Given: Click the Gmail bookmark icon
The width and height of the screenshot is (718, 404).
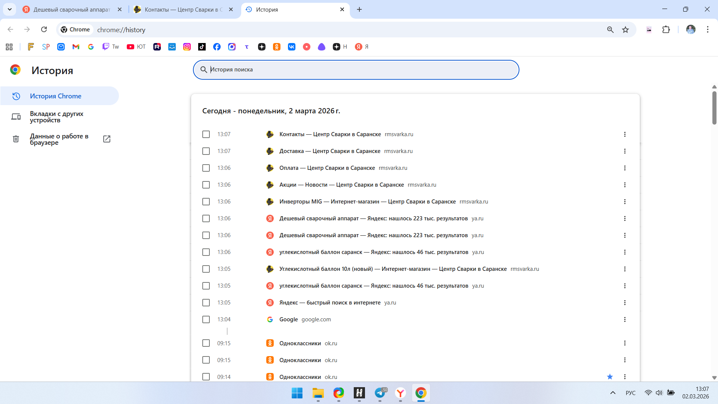Looking at the screenshot, I should point(76,47).
